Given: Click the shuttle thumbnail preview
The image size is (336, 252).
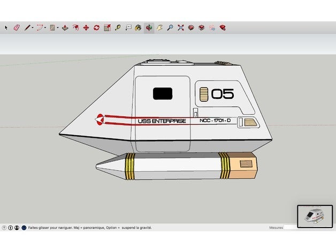Looking at the screenshot, I should click(315, 216).
